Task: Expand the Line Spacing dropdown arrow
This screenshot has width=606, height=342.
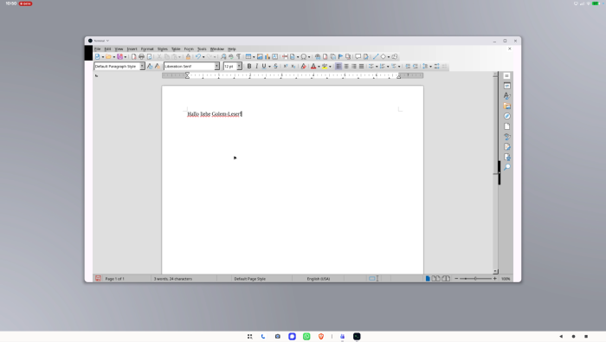Action: [x=430, y=67]
